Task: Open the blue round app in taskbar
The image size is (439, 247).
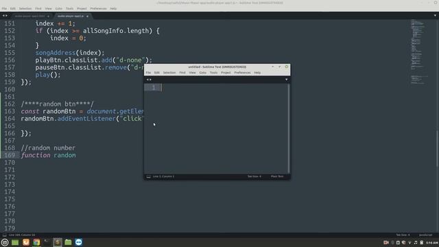Action: click(79, 242)
